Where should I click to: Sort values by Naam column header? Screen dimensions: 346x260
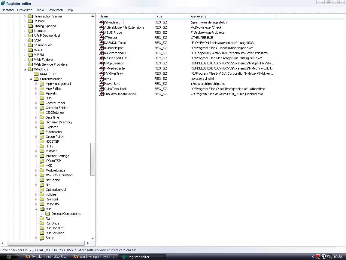tap(125, 16)
